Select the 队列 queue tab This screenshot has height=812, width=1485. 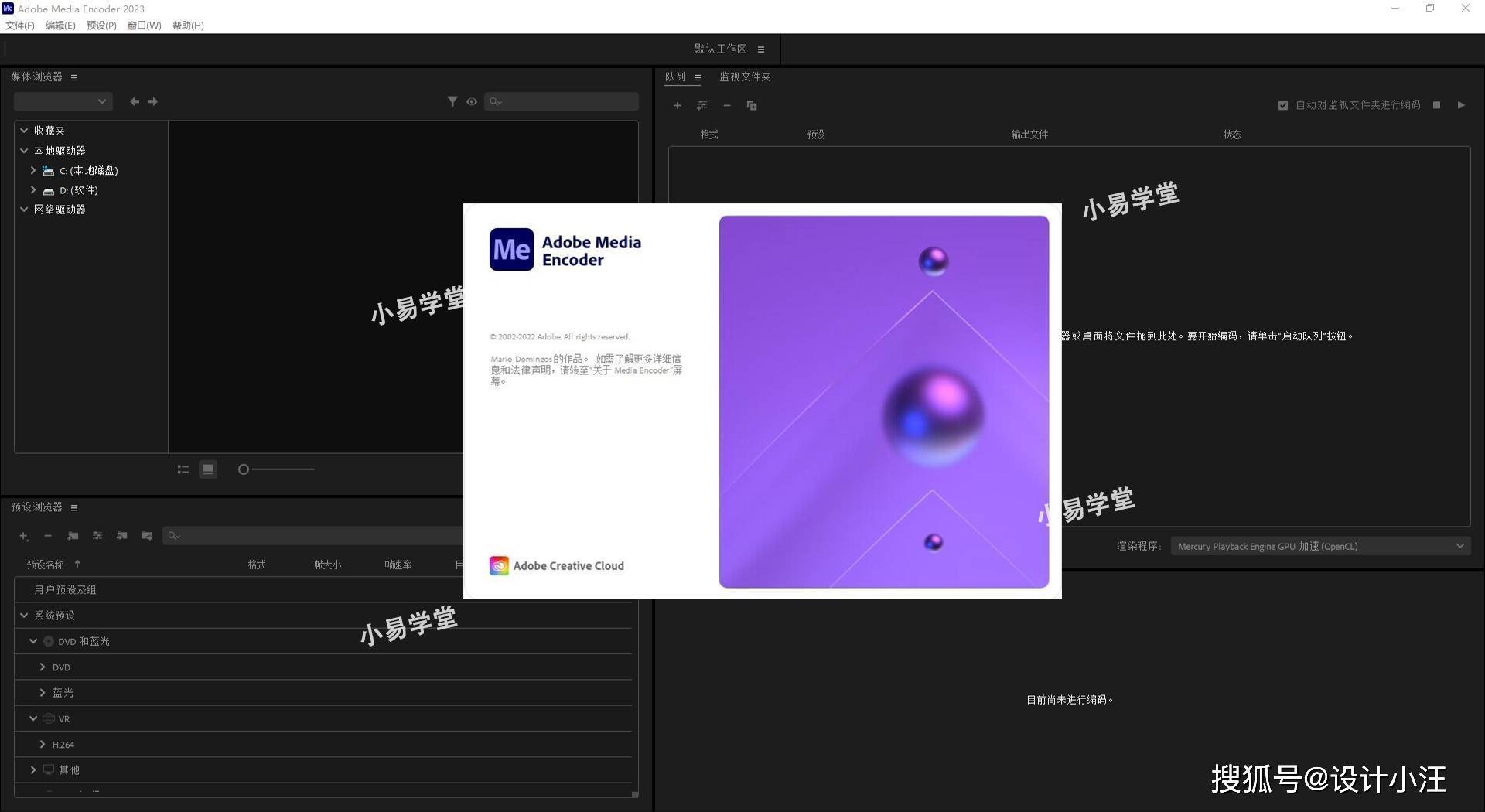point(675,77)
